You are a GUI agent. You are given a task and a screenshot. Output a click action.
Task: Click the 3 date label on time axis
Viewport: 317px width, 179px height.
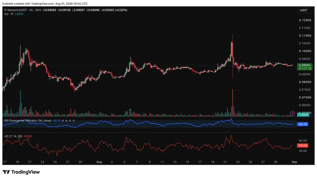point(112,162)
